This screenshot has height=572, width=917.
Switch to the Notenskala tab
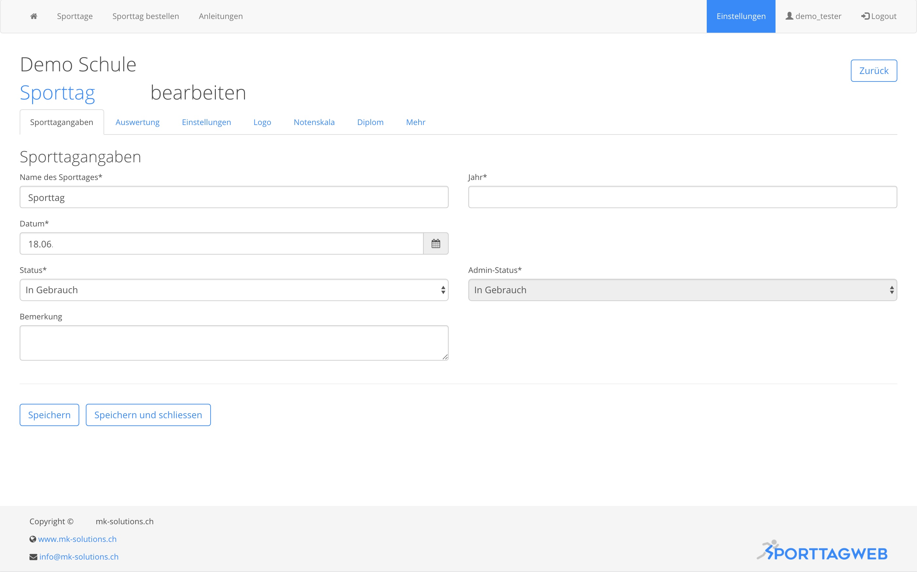314,122
